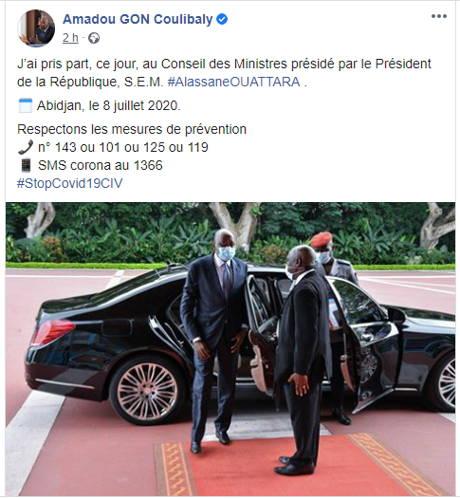The width and height of the screenshot is (460, 499).
Task: Click the black car's rear wheel in photo
Action: (147, 391)
